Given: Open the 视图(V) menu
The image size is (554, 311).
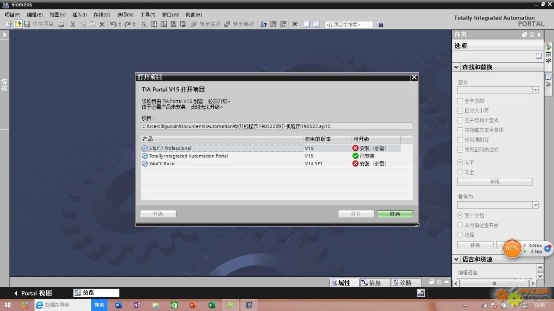Looking at the screenshot, I should tap(58, 15).
